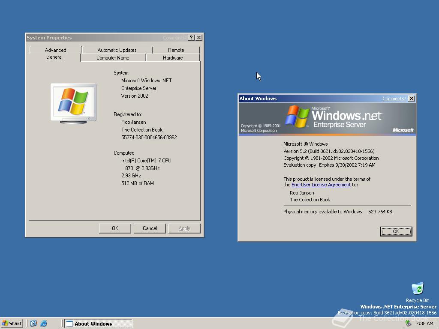Click the system tray network icon
The image size is (439, 329).
[x=409, y=323]
